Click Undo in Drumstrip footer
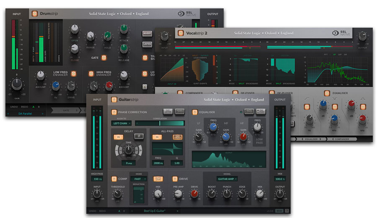377x218 pixels. tap(14, 107)
